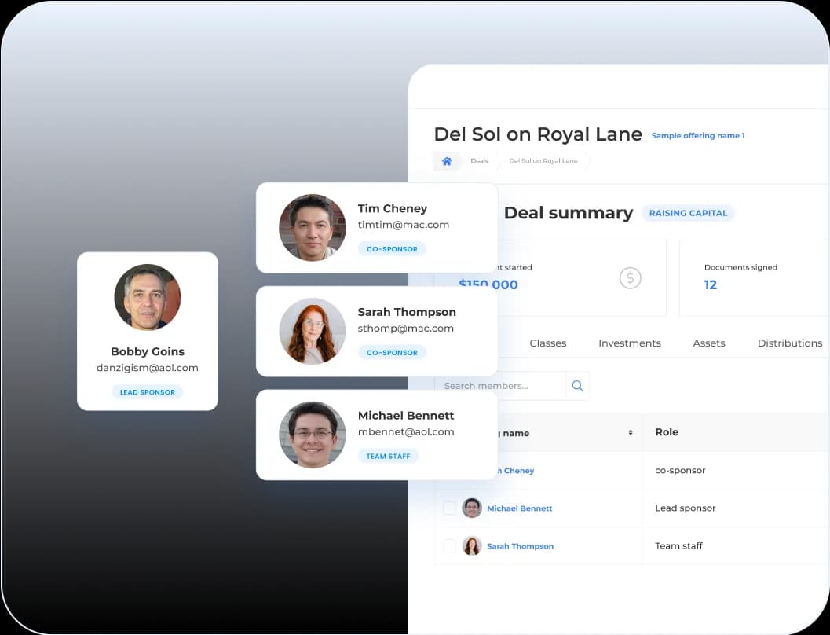Sort the name column using sort arrows
Screen dimensions: 830x635
coord(630,433)
